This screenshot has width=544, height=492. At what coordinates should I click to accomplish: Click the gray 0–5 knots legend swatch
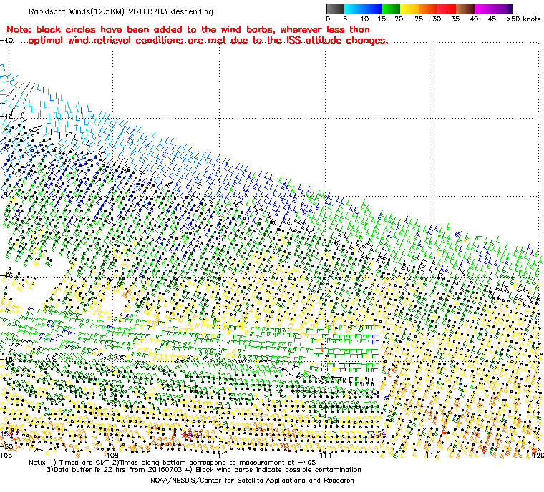click(x=335, y=9)
